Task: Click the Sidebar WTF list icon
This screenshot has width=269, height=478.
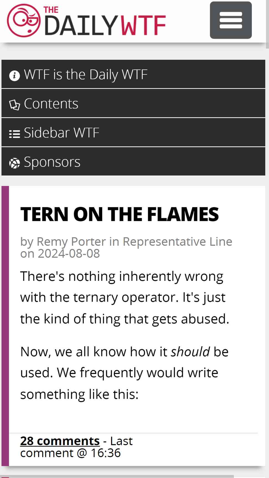Action: point(14,134)
